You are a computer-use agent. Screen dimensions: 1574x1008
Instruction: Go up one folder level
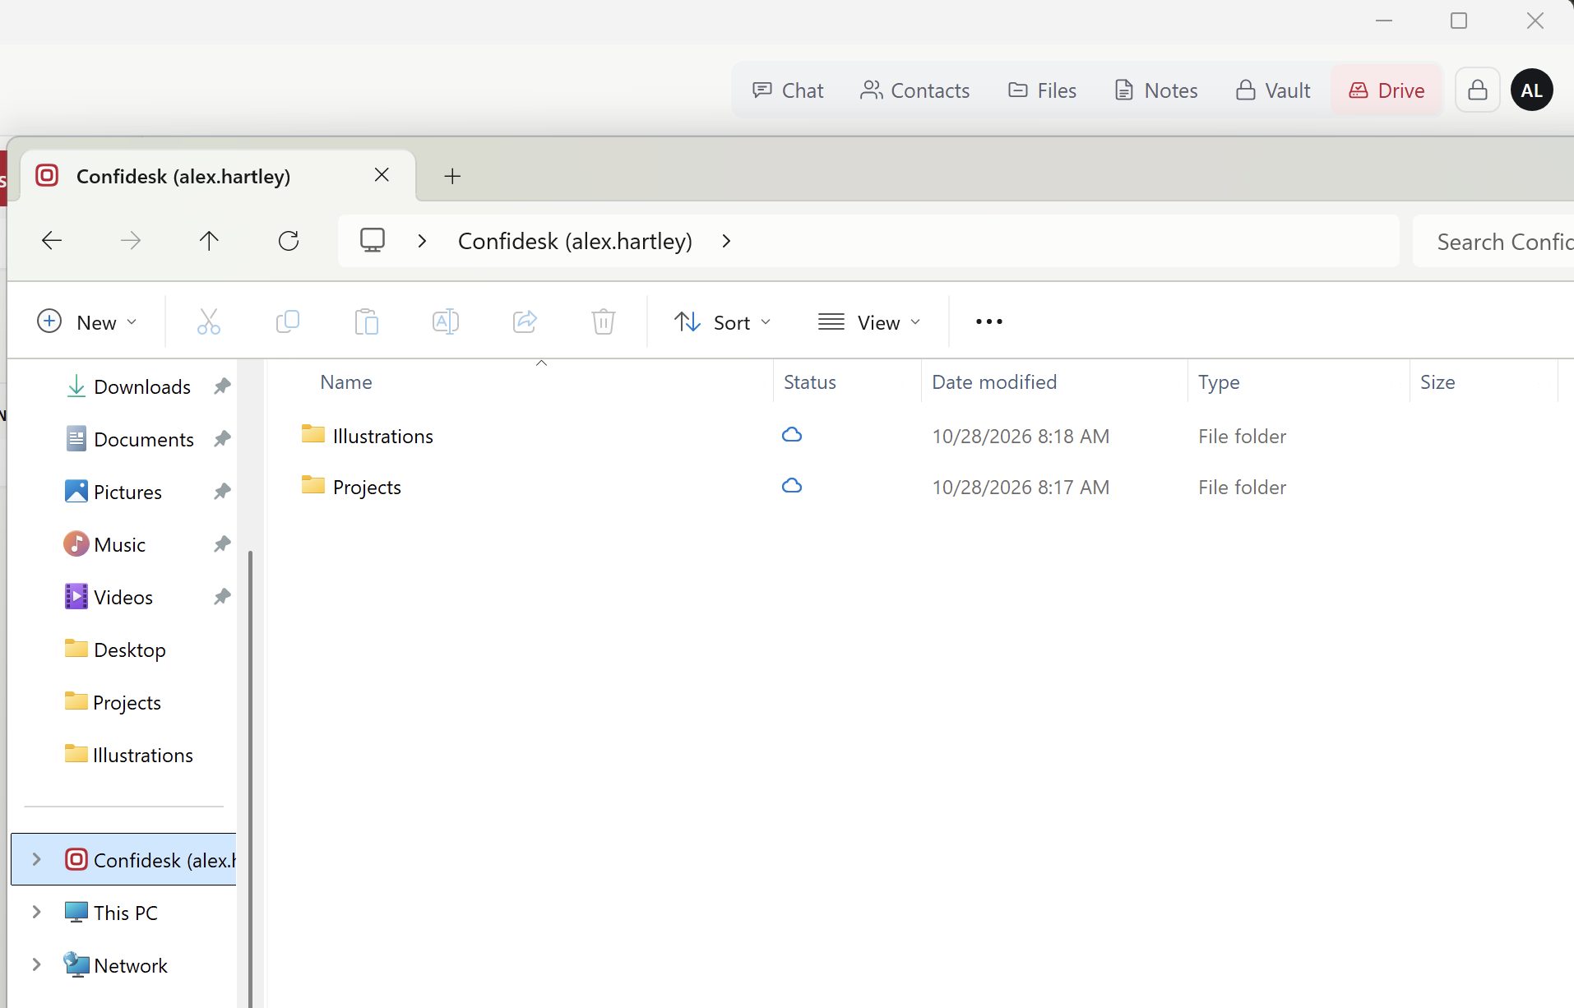pyautogui.click(x=209, y=241)
